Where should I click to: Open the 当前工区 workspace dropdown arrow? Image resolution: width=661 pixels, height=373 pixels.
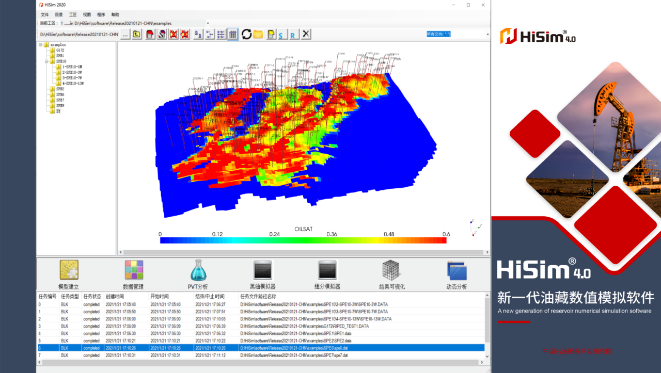tap(208, 23)
